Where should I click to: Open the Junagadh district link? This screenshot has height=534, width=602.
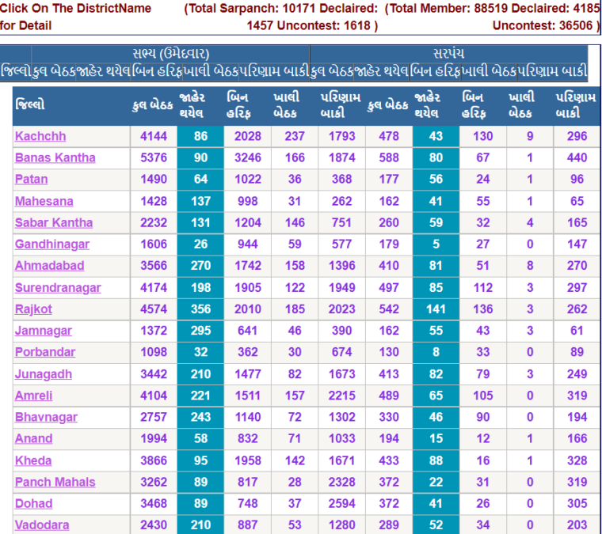click(43, 373)
